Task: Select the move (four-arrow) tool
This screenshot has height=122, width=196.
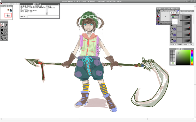Action: pyautogui.click(x=6, y=24)
